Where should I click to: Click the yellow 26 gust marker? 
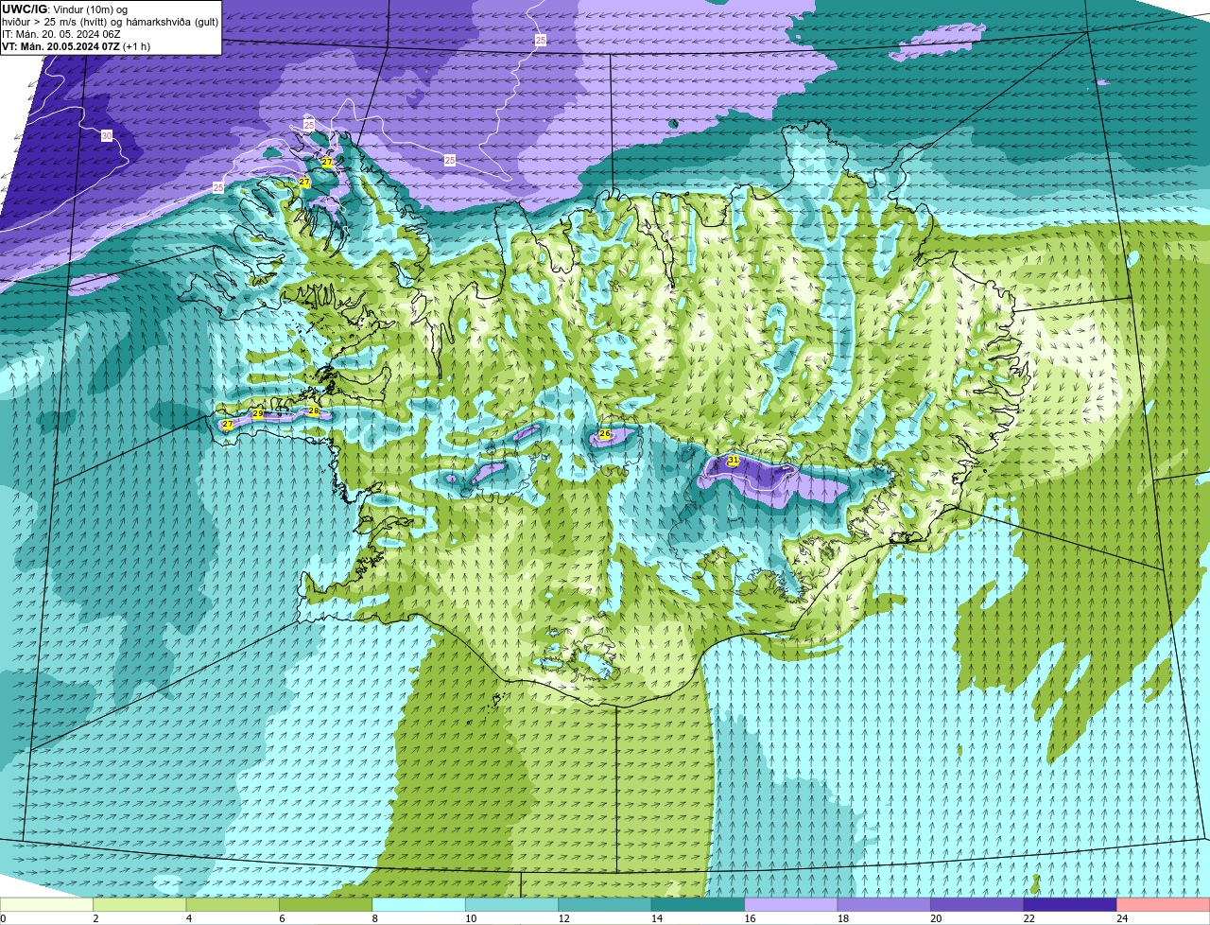pos(605,433)
